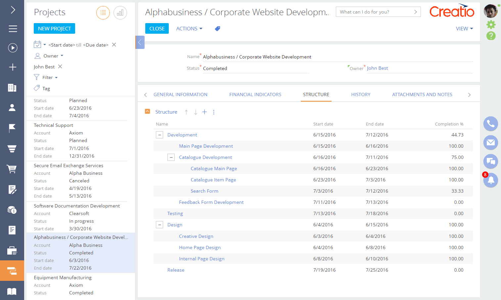The width and height of the screenshot is (501, 300).
Task: Check notifications on the bell icon
Action: (x=490, y=180)
